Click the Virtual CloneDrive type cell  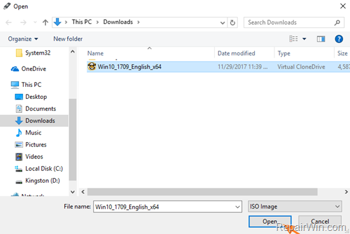[301, 67]
